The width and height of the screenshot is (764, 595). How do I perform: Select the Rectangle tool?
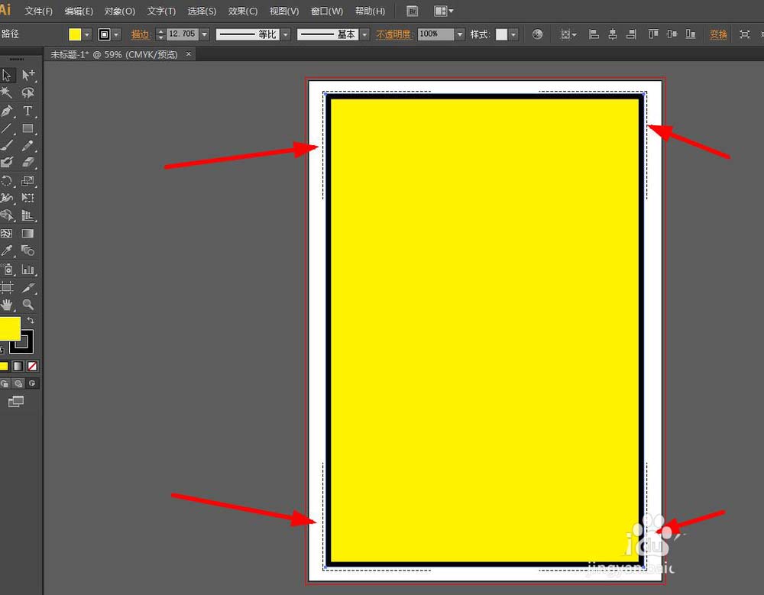28,128
